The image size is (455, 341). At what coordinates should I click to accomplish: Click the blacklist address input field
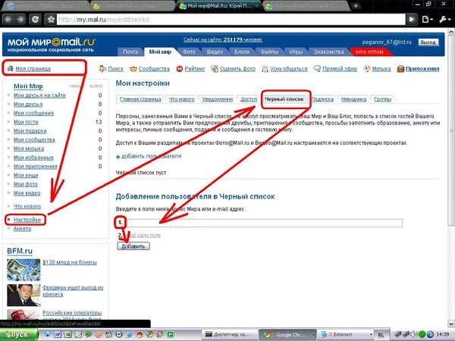pos(264,223)
